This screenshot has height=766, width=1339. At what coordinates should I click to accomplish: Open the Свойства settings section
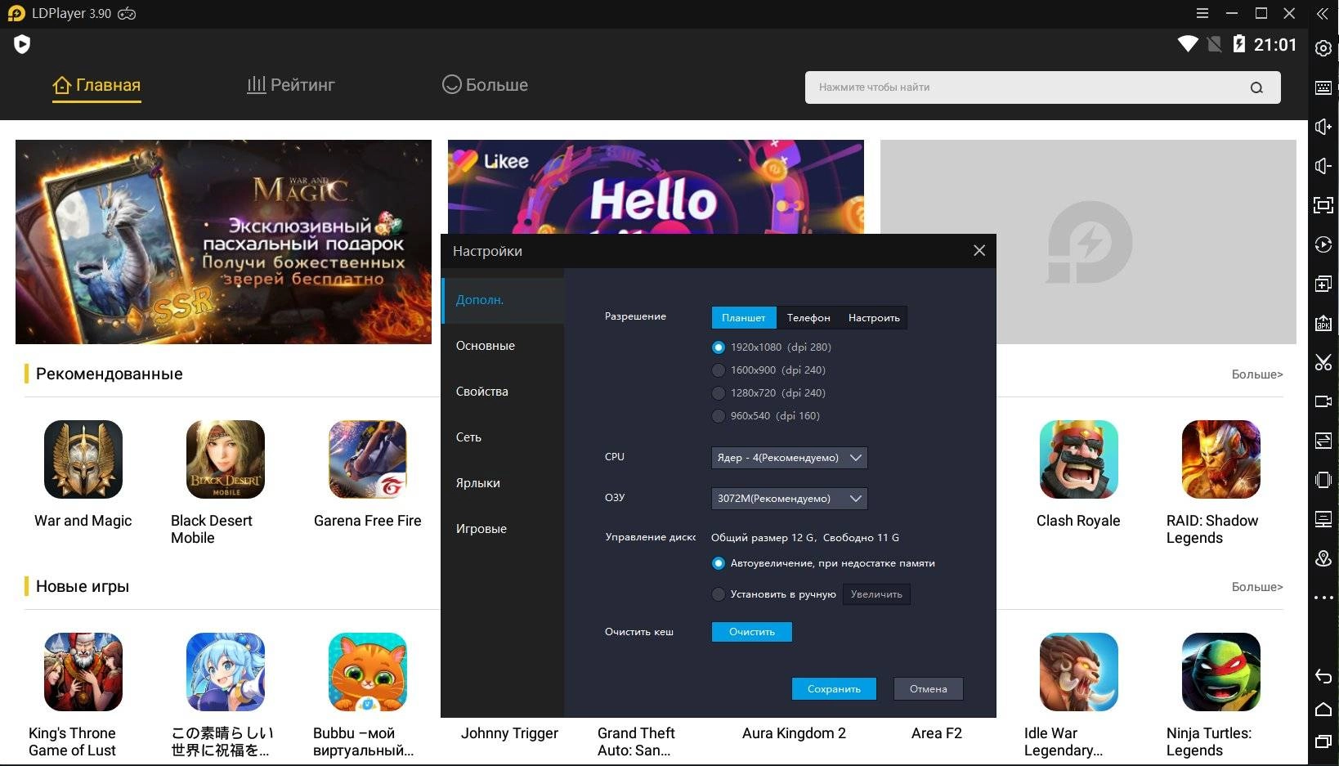click(503, 392)
